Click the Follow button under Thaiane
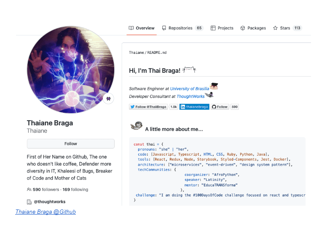This screenshot has width=327, height=228. tap(71, 144)
